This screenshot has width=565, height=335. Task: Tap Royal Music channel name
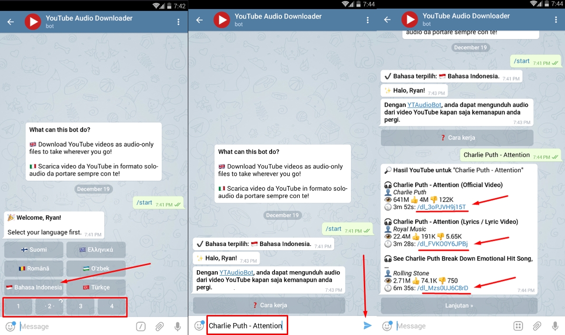409,229
